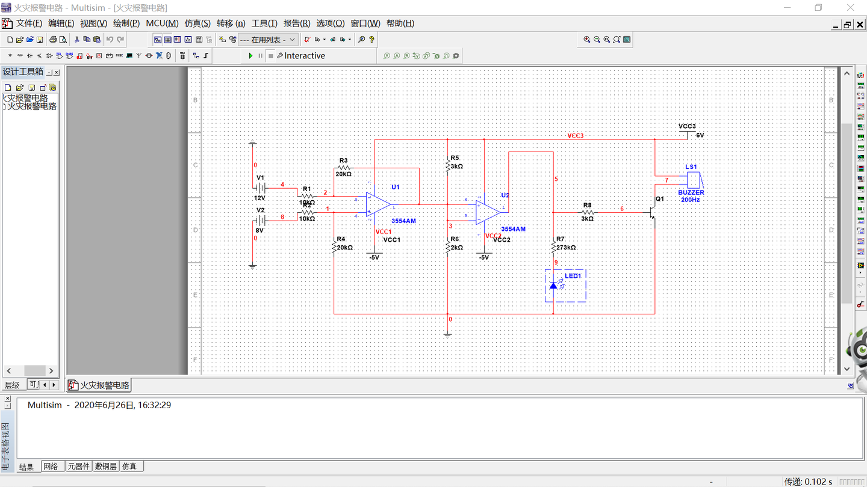867x487 pixels.
Task: Open the 窗口(W) menu
Action: 365,23
